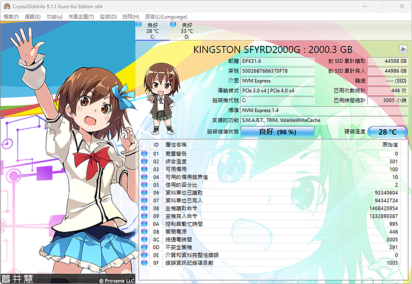412x284 pixels.
Task: Open the 編輯(E) menu
Action: pyautogui.click(x=33, y=17)
